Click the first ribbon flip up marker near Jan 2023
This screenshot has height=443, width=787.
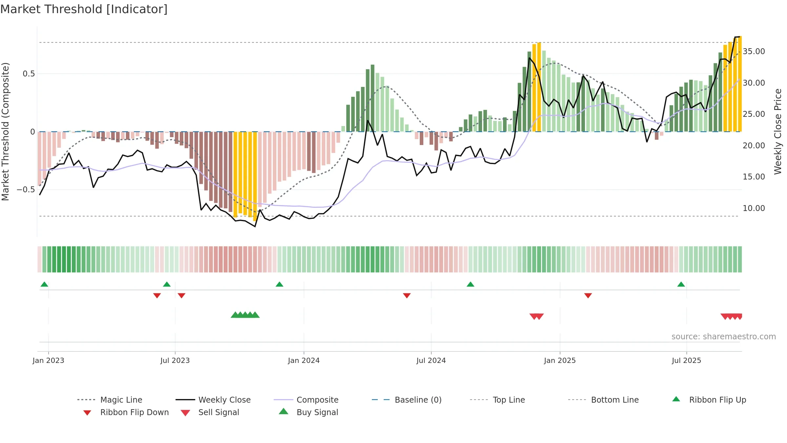tap(44, 284)
